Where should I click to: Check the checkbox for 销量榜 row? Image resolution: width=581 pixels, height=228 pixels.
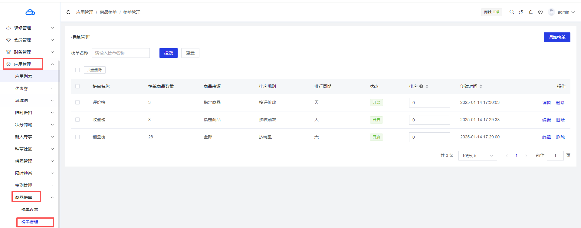[77, 137]
